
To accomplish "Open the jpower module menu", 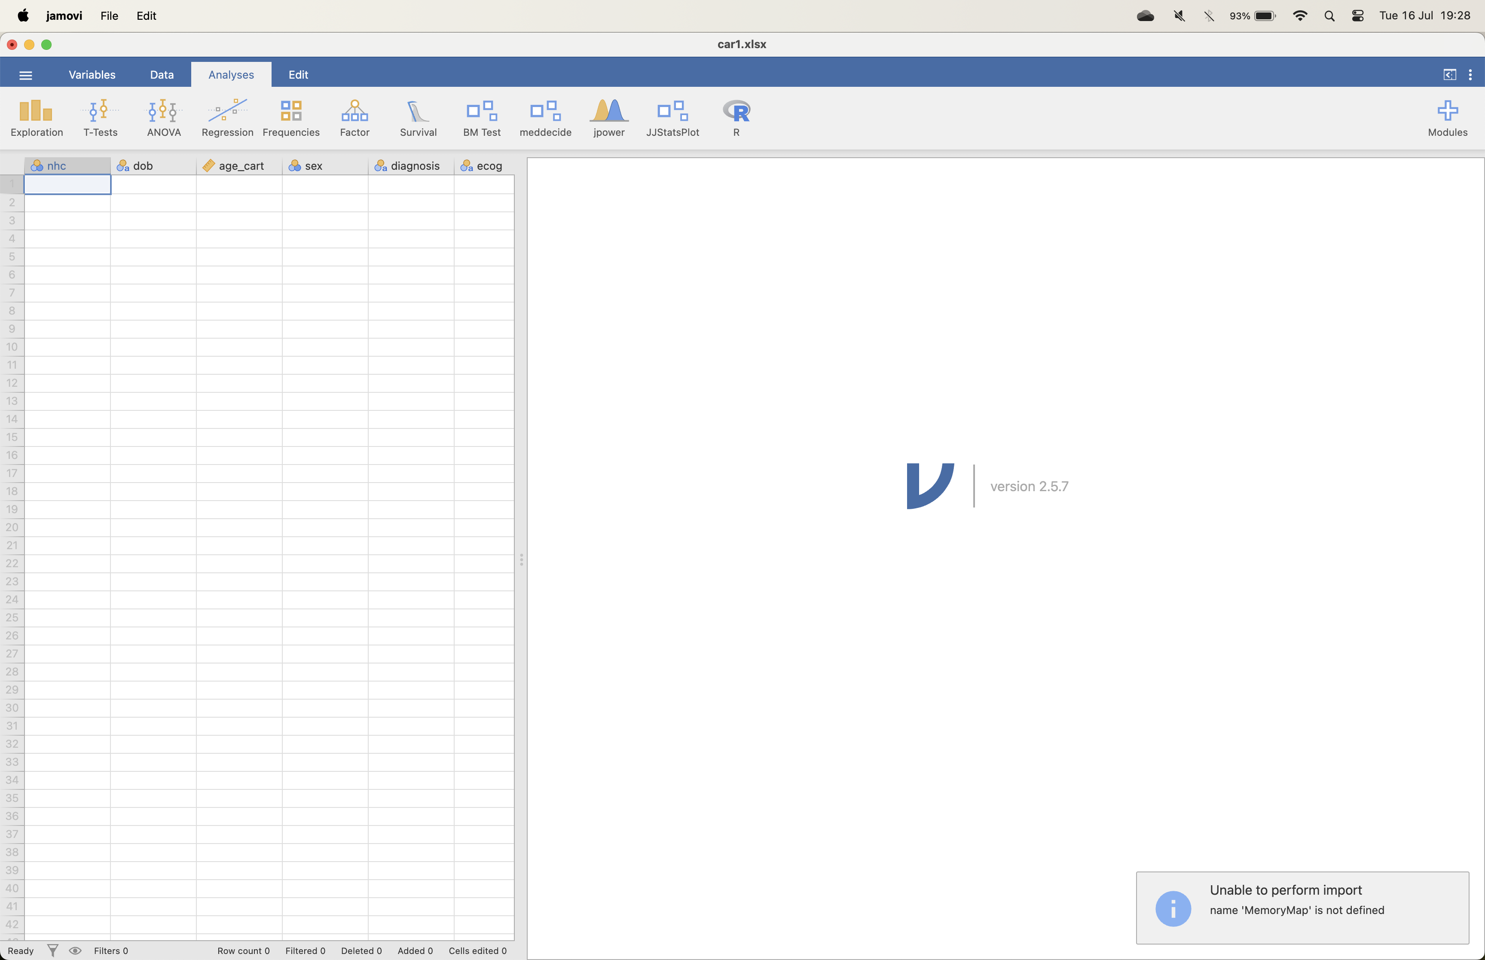I will click(609, 118).
